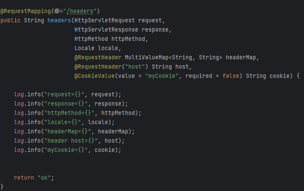Click the "request={}" log string
The height and width of the screenshot is (191, 304).
pos(64,94)
